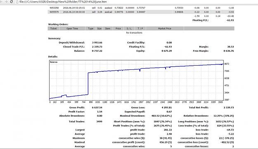Click the 'Working Orders:' heading

pos(58,24)
